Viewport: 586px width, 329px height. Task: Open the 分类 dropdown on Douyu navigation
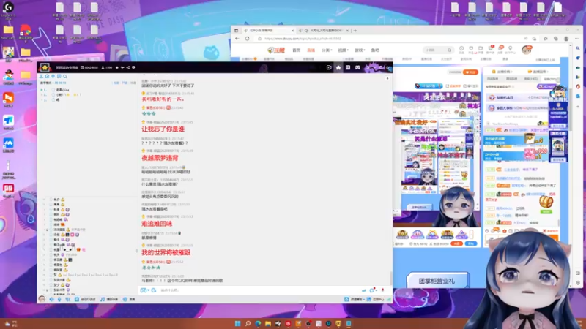click(327, 50)
